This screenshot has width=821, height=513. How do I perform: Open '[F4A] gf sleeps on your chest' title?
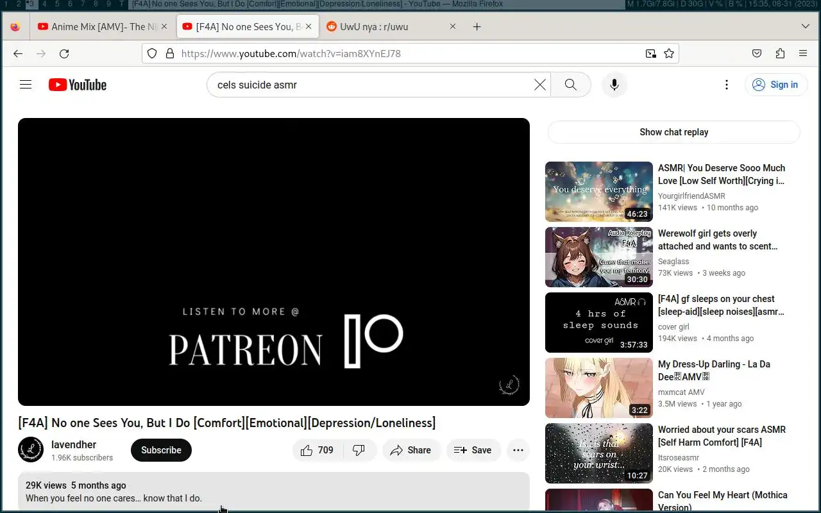click(x=721, y=305)
